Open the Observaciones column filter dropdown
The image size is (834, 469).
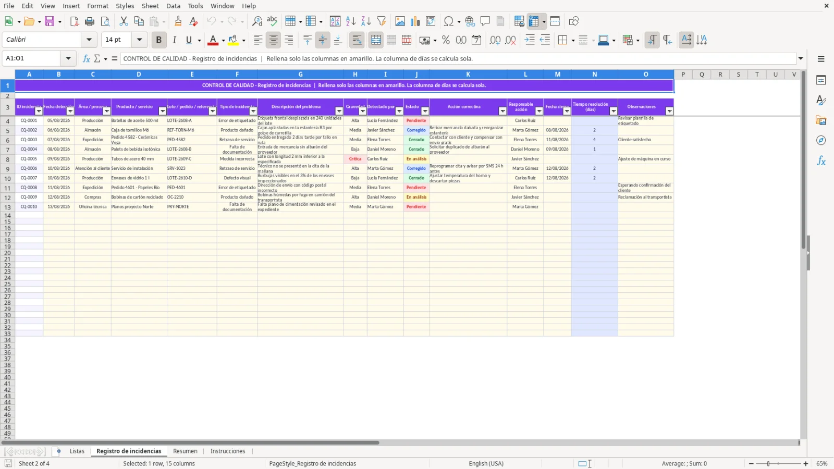pyautogui.click(x=669, y=111)
